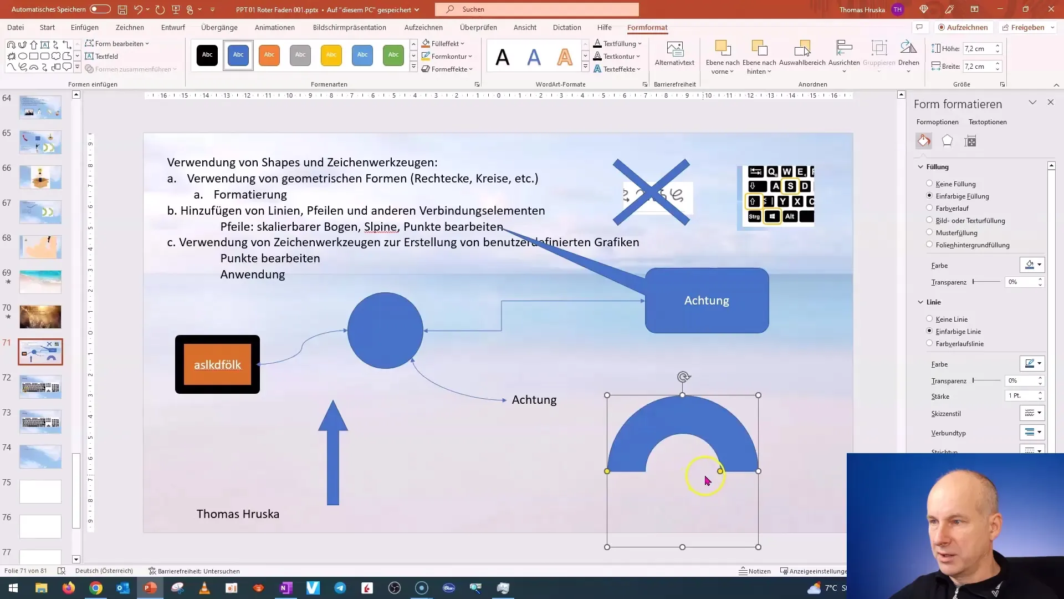The width and height of the screenshot is (1064, 599).
Task: Click the Undo arrow icon
Action: [x=138, y=9]
